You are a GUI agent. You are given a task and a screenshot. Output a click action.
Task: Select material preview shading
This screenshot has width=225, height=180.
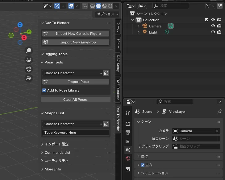(104, 6)
